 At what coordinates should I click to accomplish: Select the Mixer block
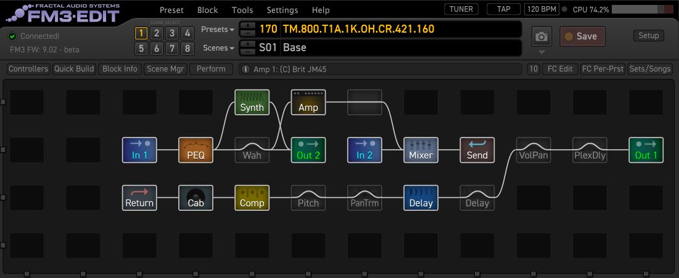421,150
